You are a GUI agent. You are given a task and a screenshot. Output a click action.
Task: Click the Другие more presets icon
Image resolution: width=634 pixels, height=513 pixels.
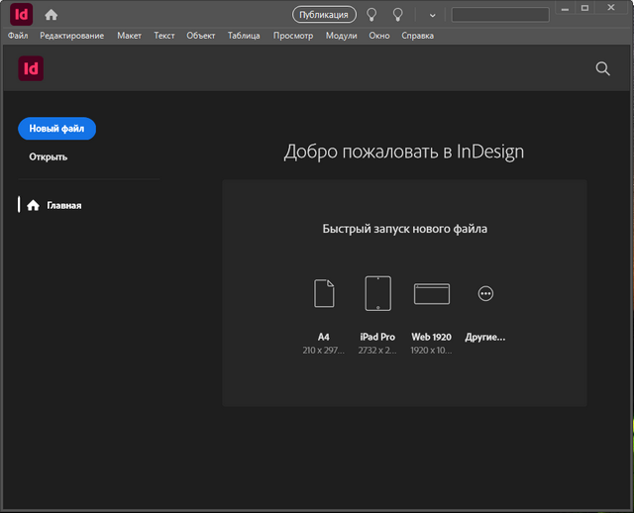485,293
